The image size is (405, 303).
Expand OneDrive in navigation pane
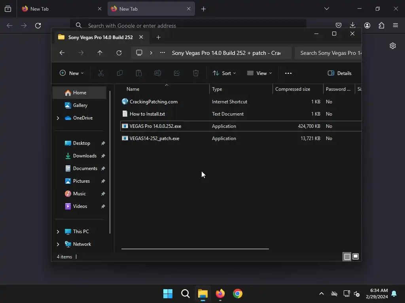click(x=58, y=118)
